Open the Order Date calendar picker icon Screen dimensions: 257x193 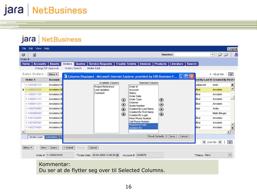point(117,155)
